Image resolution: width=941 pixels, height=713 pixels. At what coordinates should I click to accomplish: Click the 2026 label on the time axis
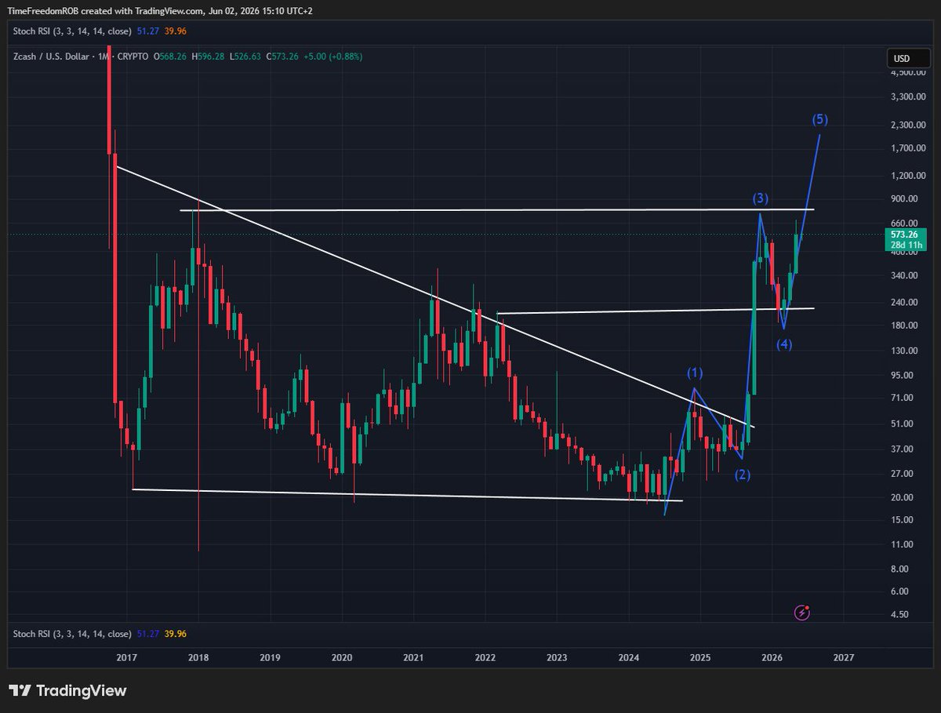(772, 657)
